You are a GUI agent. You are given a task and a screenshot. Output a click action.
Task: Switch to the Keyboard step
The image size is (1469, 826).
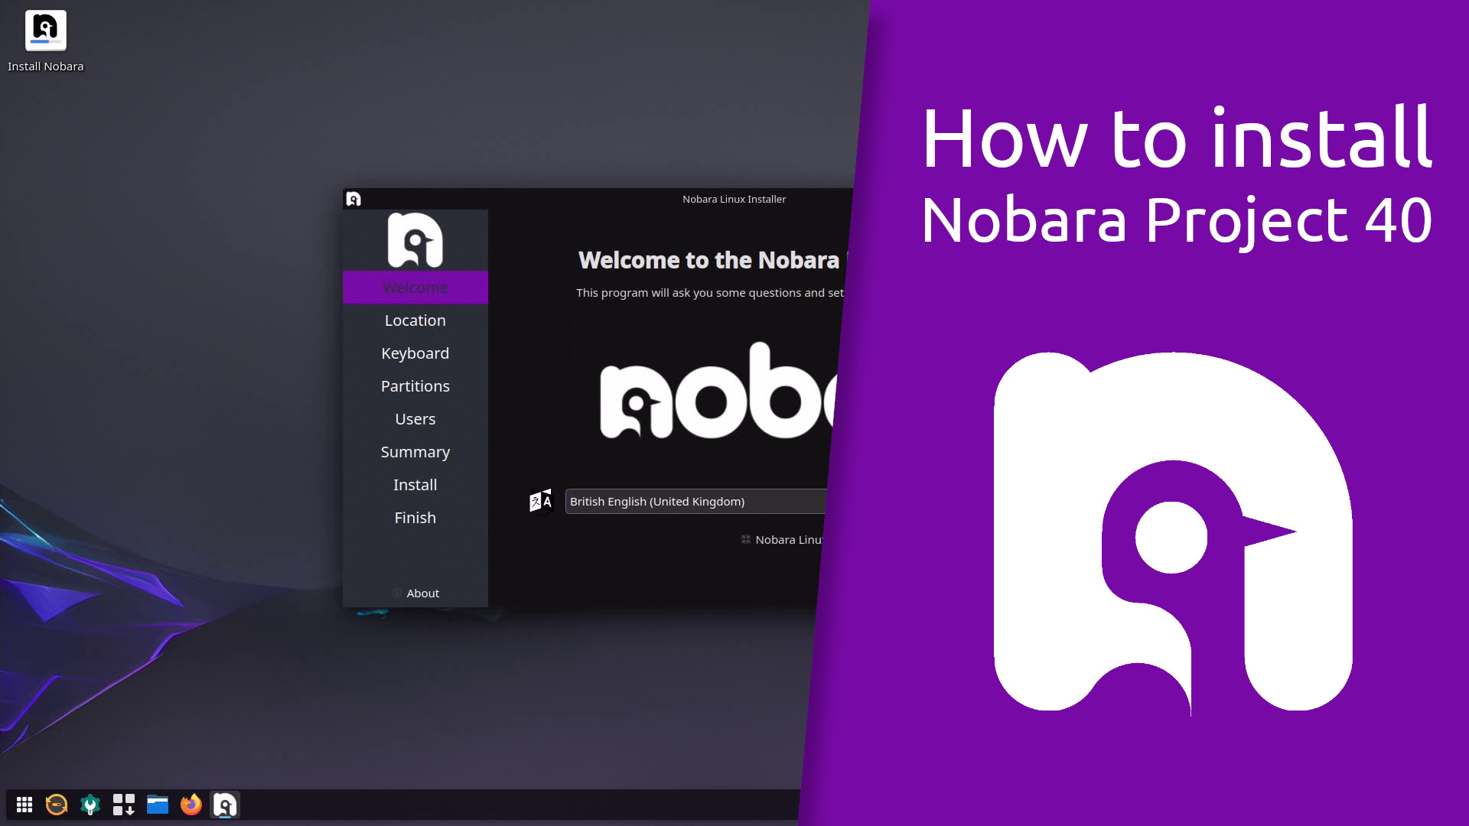click(415, 353)
